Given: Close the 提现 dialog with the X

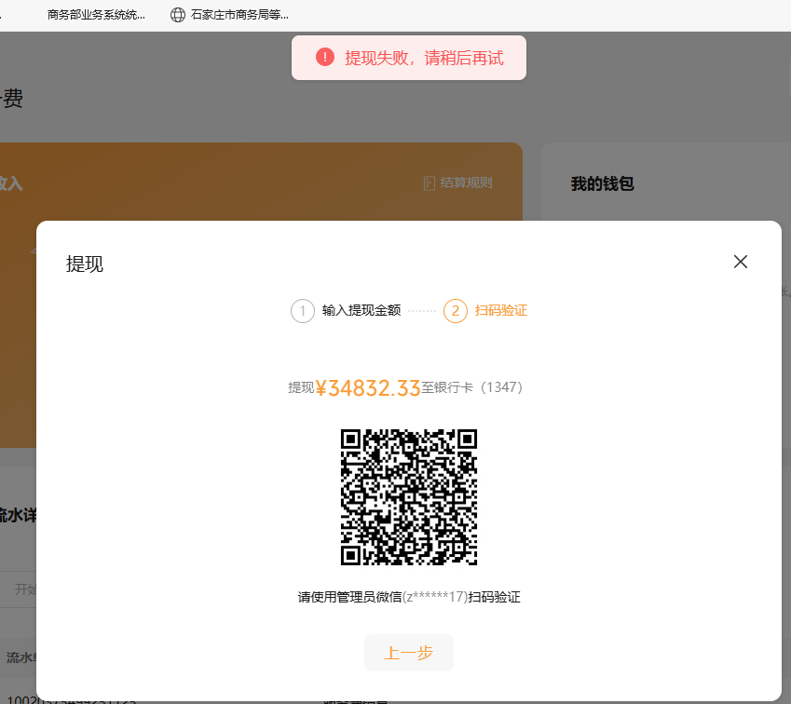Looking at the screenshot, I should tap(740, 262).
